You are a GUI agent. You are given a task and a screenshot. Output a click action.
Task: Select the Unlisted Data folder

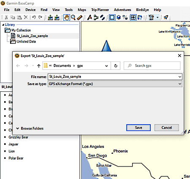pos(26,42)
